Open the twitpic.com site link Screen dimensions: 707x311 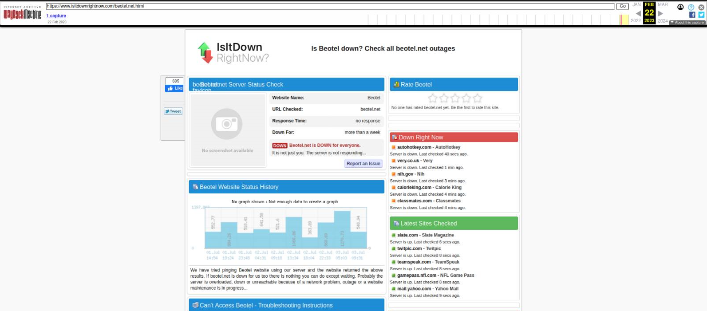pos(410,248)
